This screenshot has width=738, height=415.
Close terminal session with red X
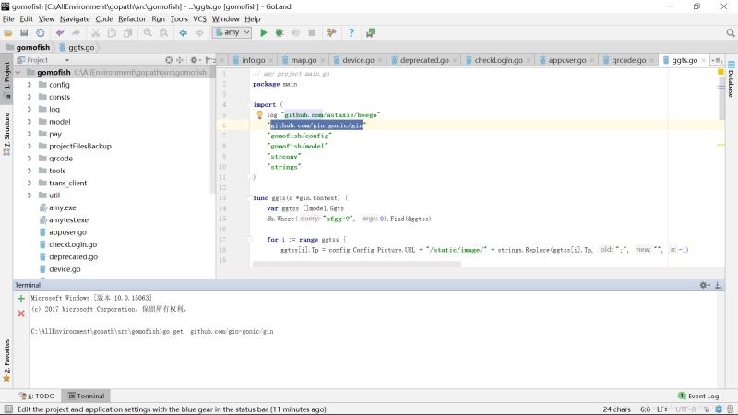(x=21, y=314)
